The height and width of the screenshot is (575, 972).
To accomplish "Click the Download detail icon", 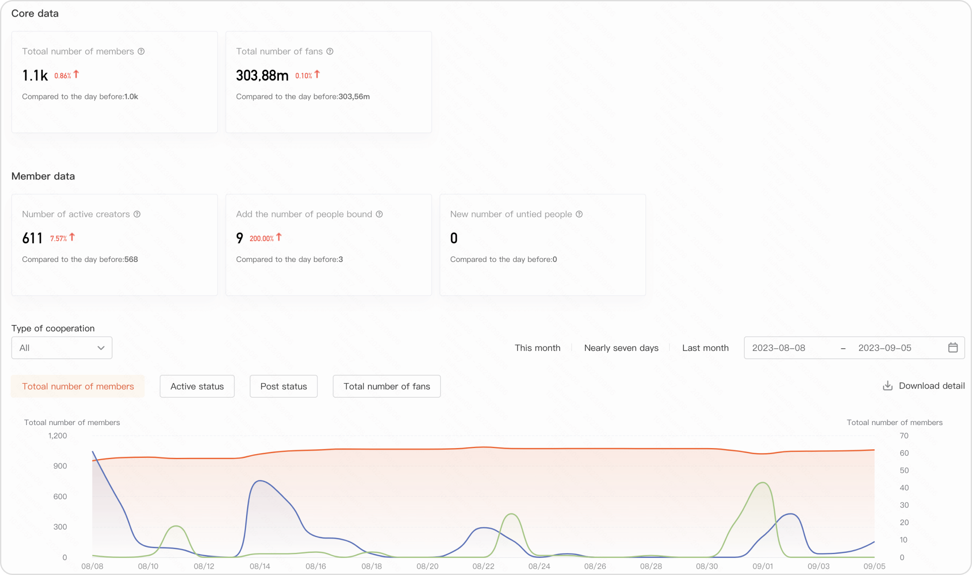I will [x=888, y=386].
